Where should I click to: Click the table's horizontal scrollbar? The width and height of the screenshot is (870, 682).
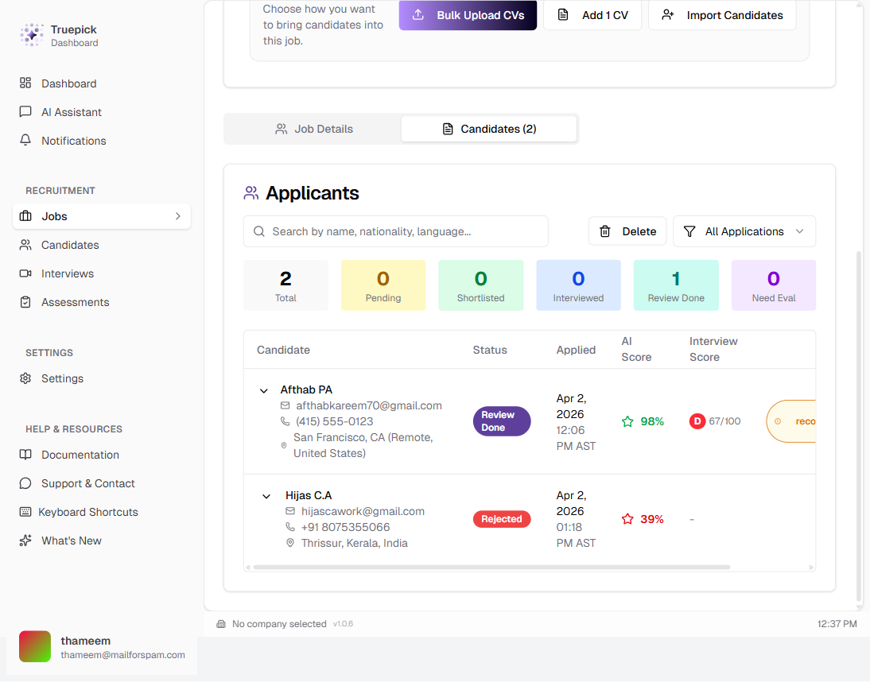491,568
